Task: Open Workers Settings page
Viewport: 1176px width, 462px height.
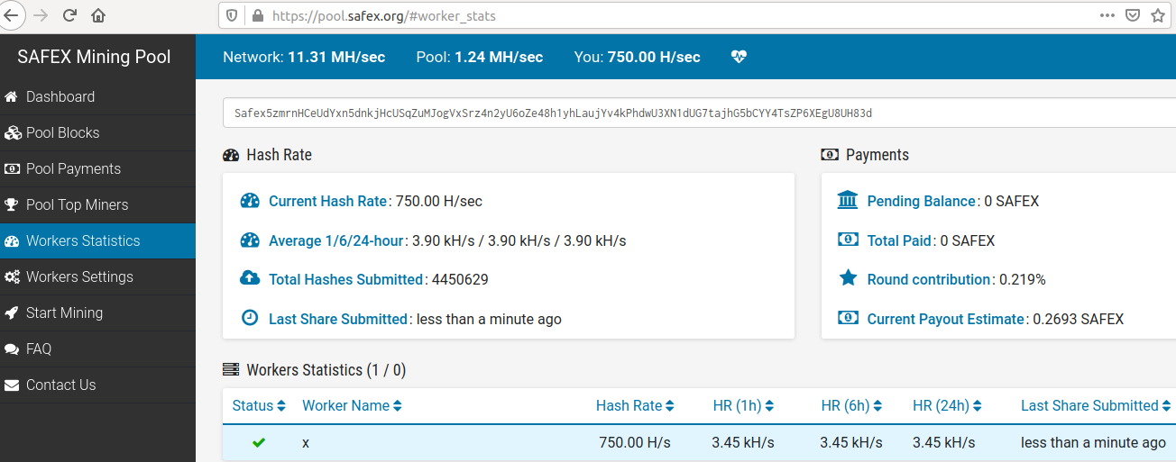Action: [97, 276]
